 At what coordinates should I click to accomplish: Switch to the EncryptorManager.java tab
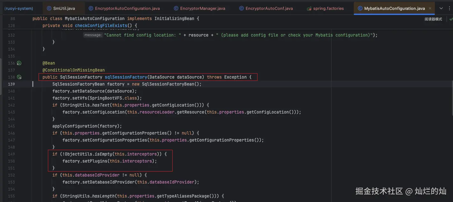click(199, 8)
